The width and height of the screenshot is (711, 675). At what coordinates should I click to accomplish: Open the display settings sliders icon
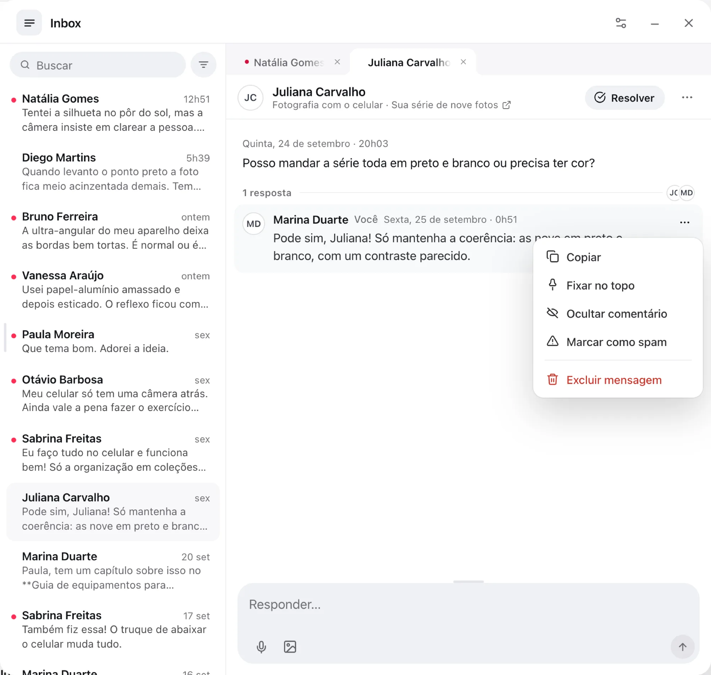coord(621,23)
